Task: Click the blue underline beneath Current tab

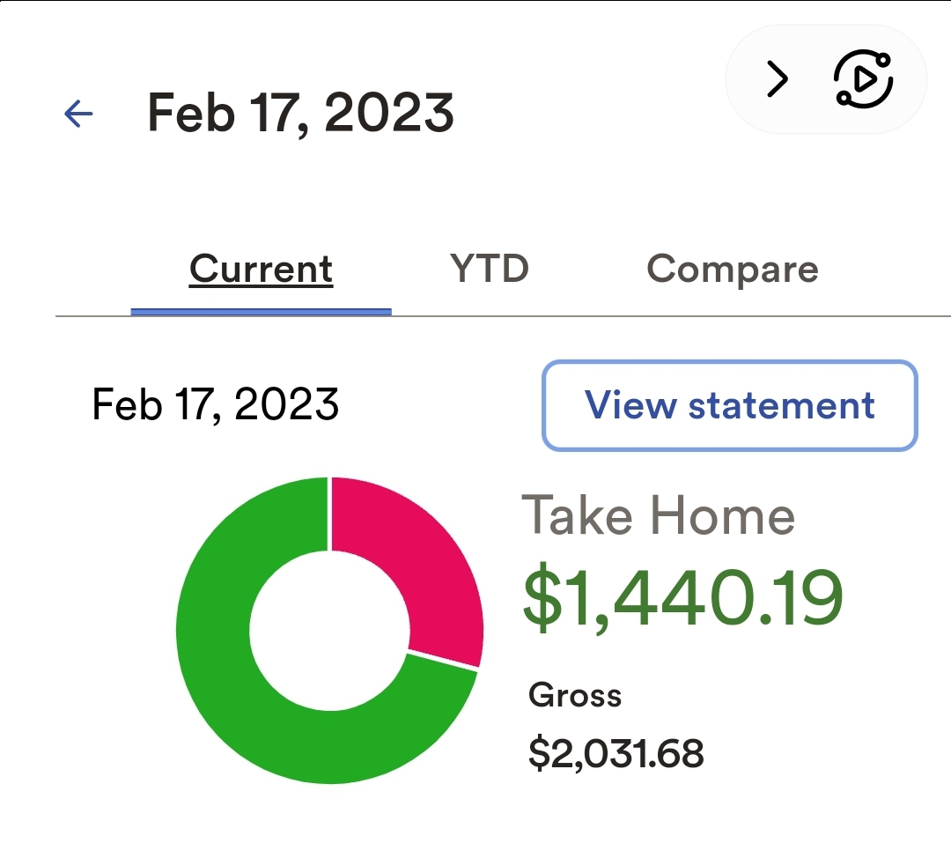Action: [x=261, y=311]
